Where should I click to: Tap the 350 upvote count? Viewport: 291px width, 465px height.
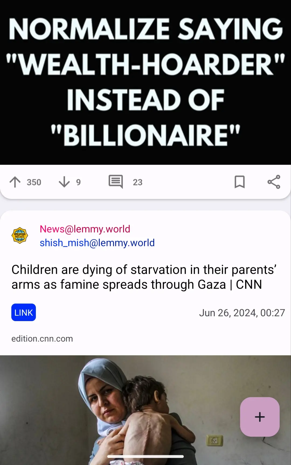click(34, 182)
